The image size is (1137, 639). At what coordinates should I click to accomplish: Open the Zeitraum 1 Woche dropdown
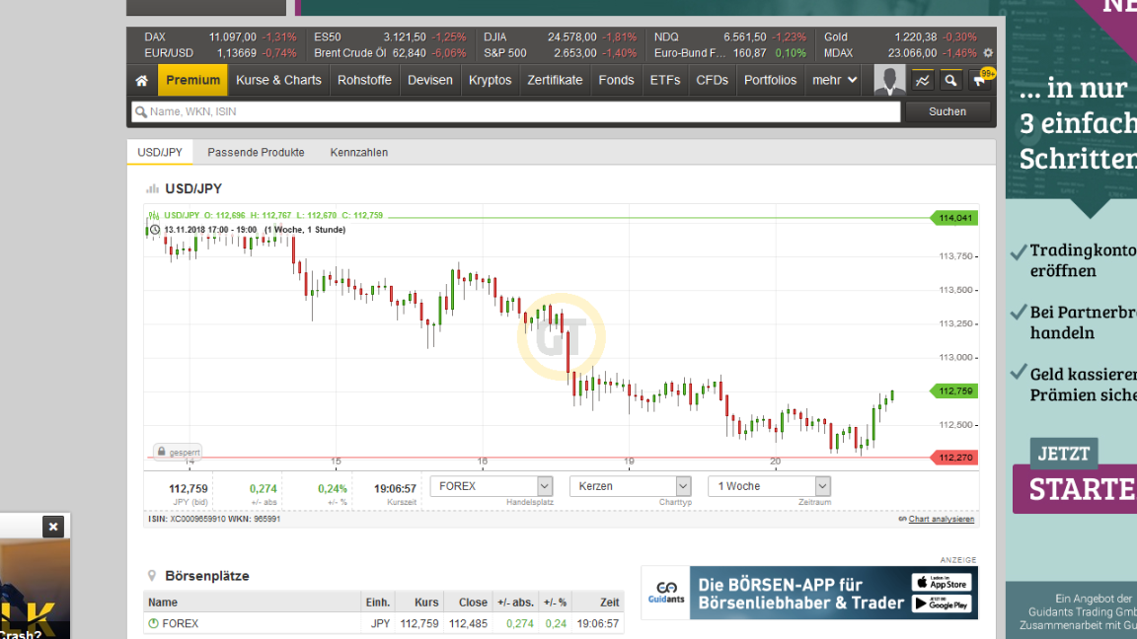tap(769, 486)
